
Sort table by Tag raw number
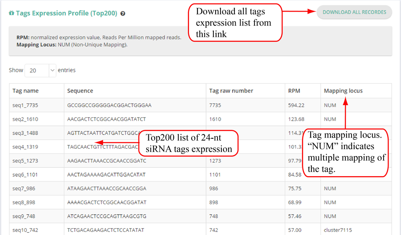(x=231, y=91)
